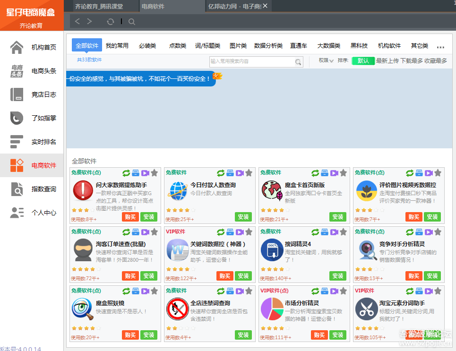Click refresh icon on 全店违禁词查询 card
This screenshot has height=351, width=456.
pos(221,291)
